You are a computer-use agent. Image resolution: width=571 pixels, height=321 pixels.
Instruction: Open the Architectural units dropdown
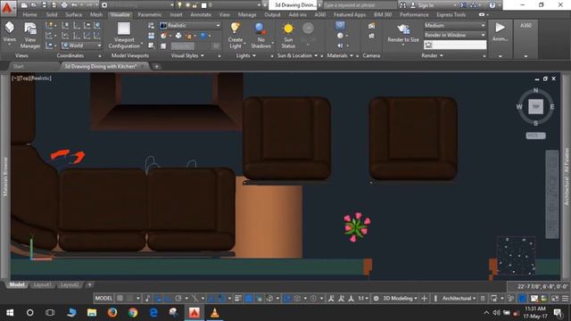click(459, 299)
